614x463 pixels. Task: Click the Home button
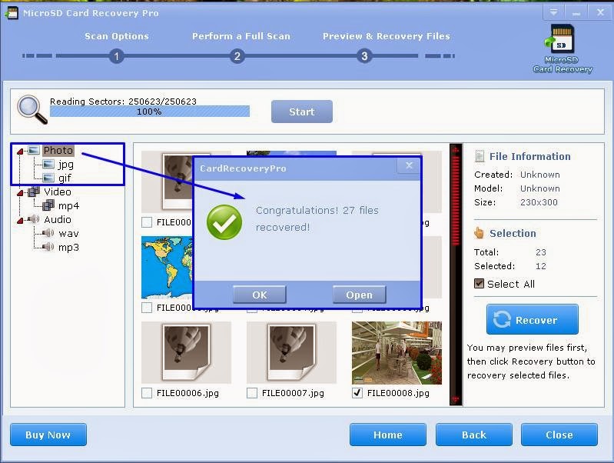pyautogui.click(x=387, y=435)
